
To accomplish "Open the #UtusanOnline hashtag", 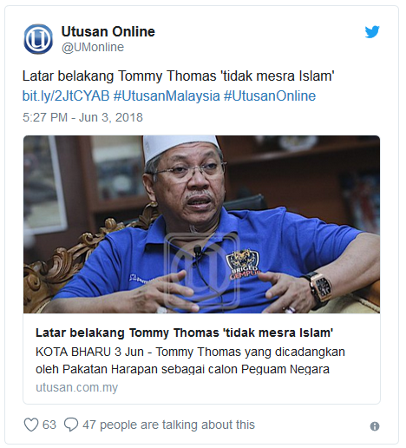I will (270, 96).
